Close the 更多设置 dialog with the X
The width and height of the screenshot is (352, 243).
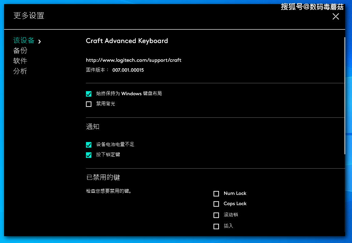coord(336,16)
